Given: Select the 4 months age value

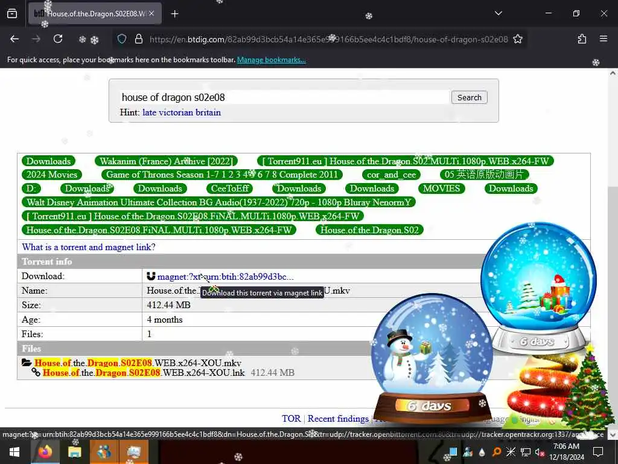Looking at the screenshot, I should pyautogui.click(x=165, y=320).
